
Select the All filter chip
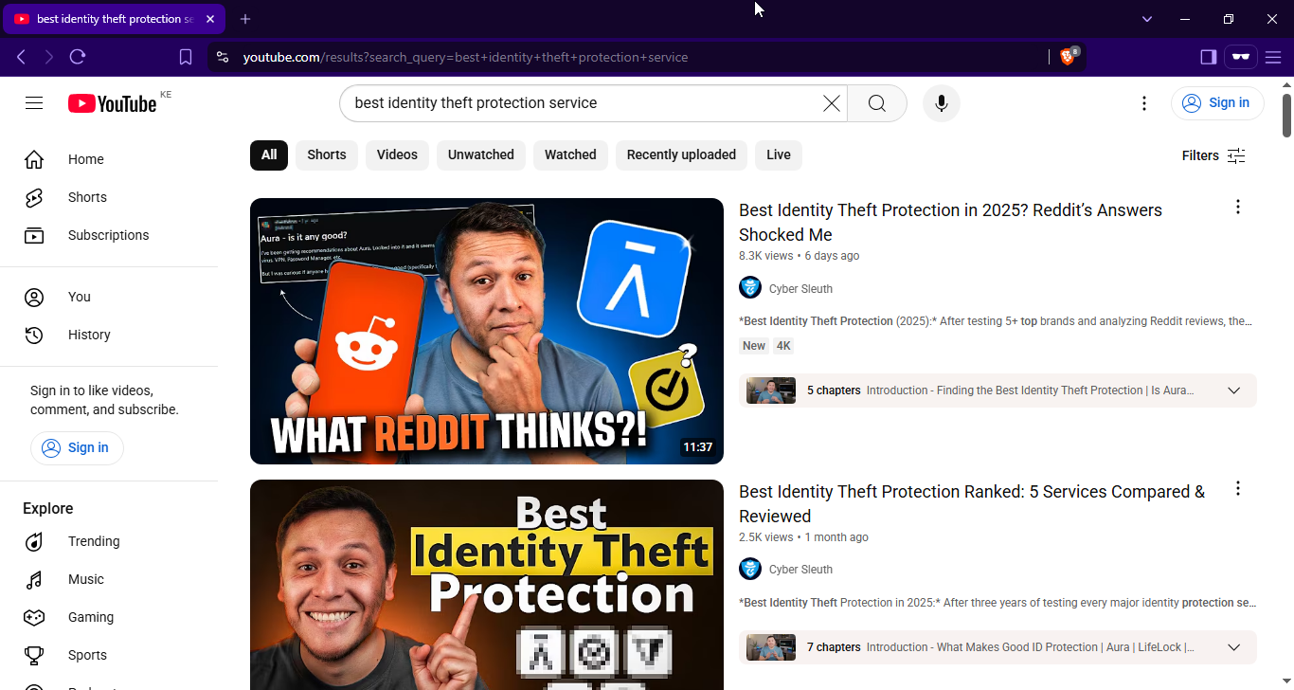click(x=269, y=155)
